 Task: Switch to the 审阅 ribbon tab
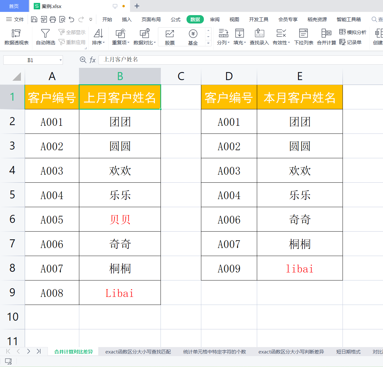coord(215,19)
